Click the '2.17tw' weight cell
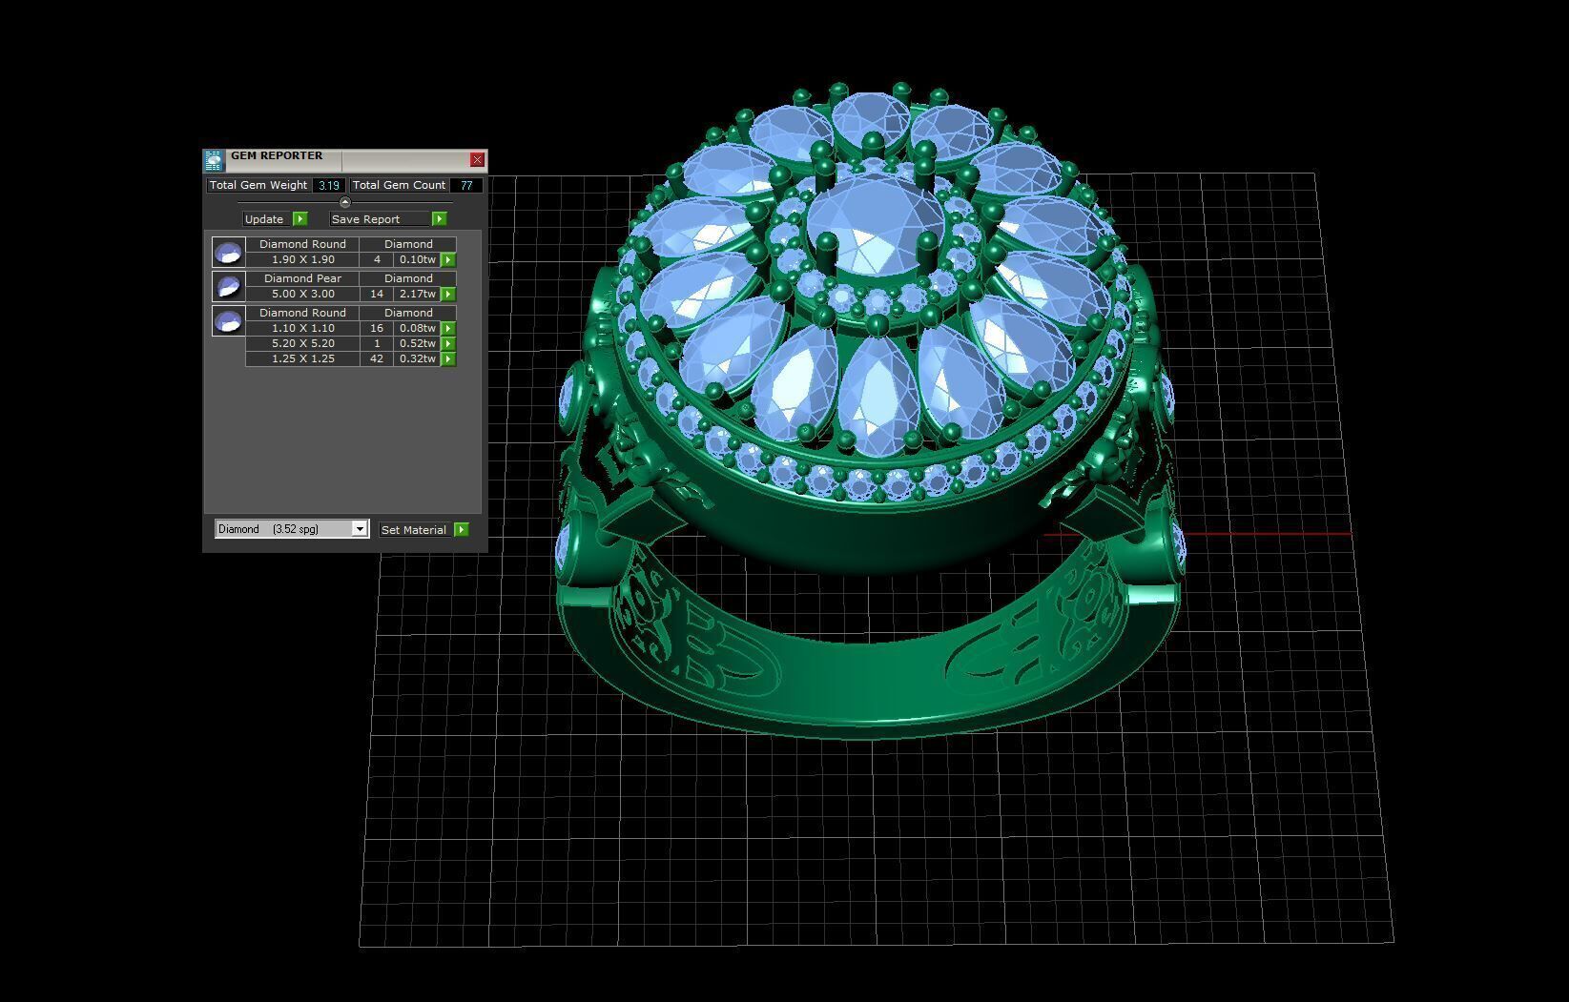Image resolution: width=1569 pixels, height=1002 pixels. (x=418, y=294)
